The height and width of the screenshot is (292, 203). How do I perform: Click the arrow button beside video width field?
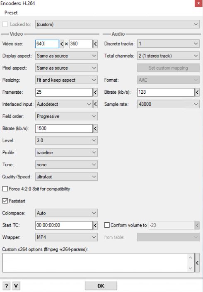click(x=62, y=44)
